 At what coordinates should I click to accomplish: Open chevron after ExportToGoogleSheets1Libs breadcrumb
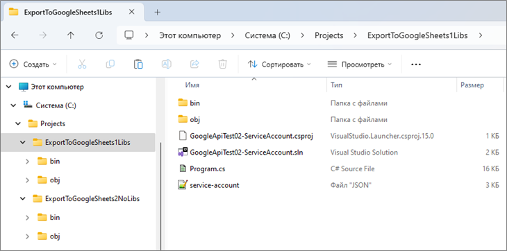point(480,35)
